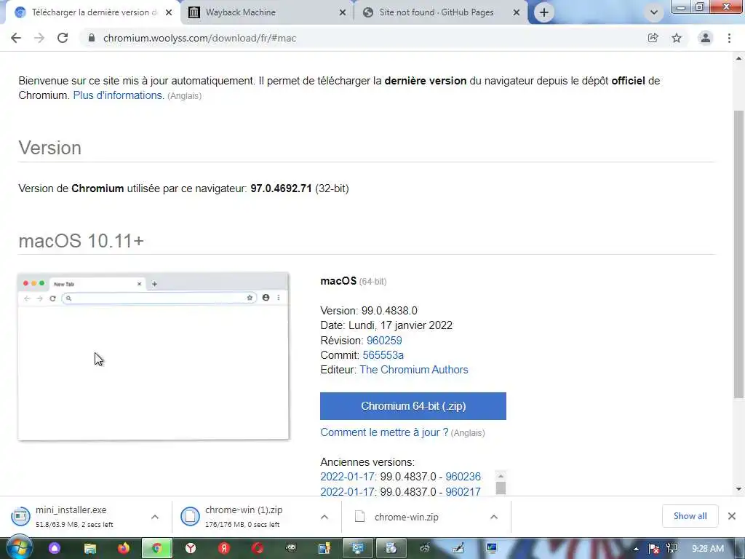Image resolution: width=745 pixels, height=559 pixels.
Task: Click the forward navigation arrow
Action: 39,38
